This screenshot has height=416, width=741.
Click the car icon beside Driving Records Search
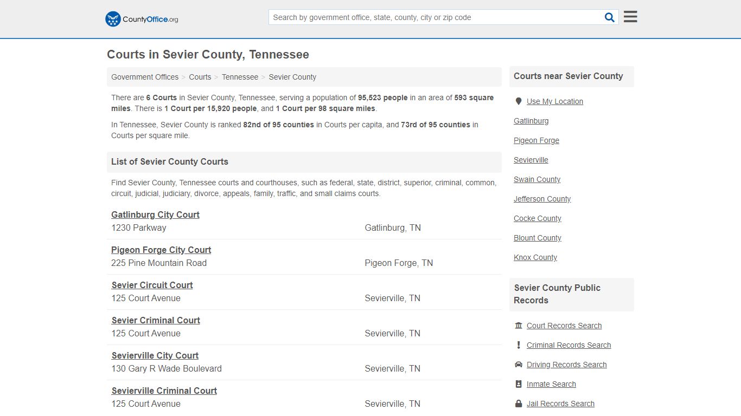pos(519,365)
